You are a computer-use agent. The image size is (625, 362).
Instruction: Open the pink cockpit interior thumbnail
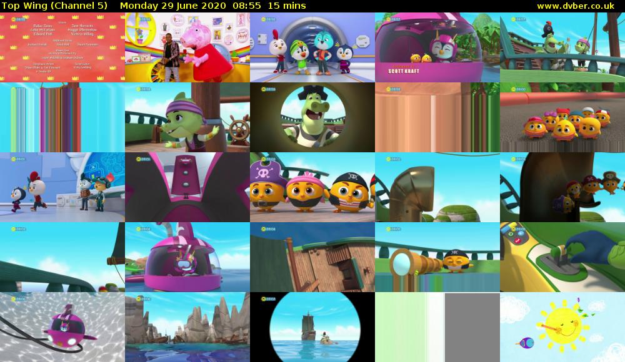(187, 187)
